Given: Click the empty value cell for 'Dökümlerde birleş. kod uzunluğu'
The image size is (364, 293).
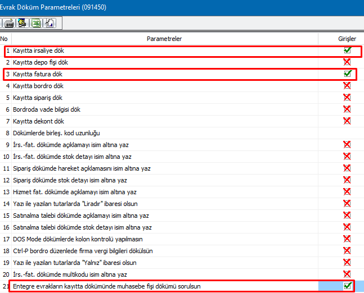Looking at the screenshot, I should click(341, 133).
